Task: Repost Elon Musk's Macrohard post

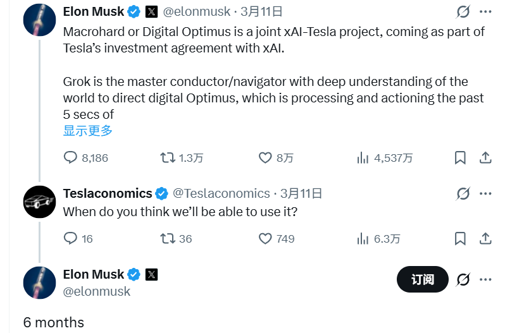Action: (168, 157)
